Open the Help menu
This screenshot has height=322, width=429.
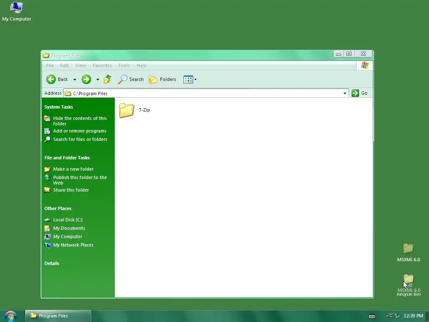point(142,65)
